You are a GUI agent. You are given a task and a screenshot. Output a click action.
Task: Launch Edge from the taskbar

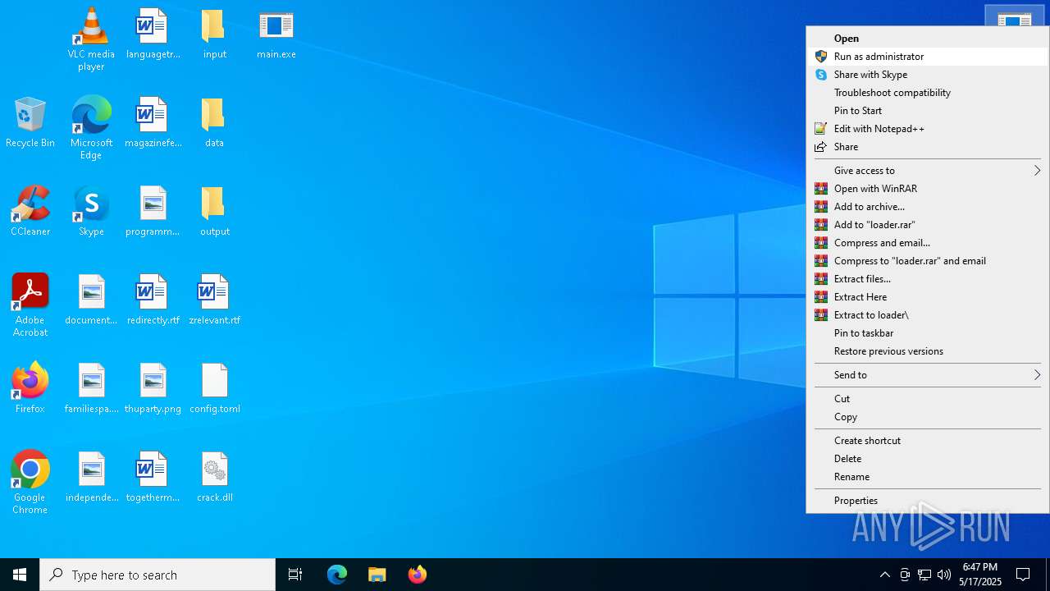pyautogui.click(x=337, y=575)
